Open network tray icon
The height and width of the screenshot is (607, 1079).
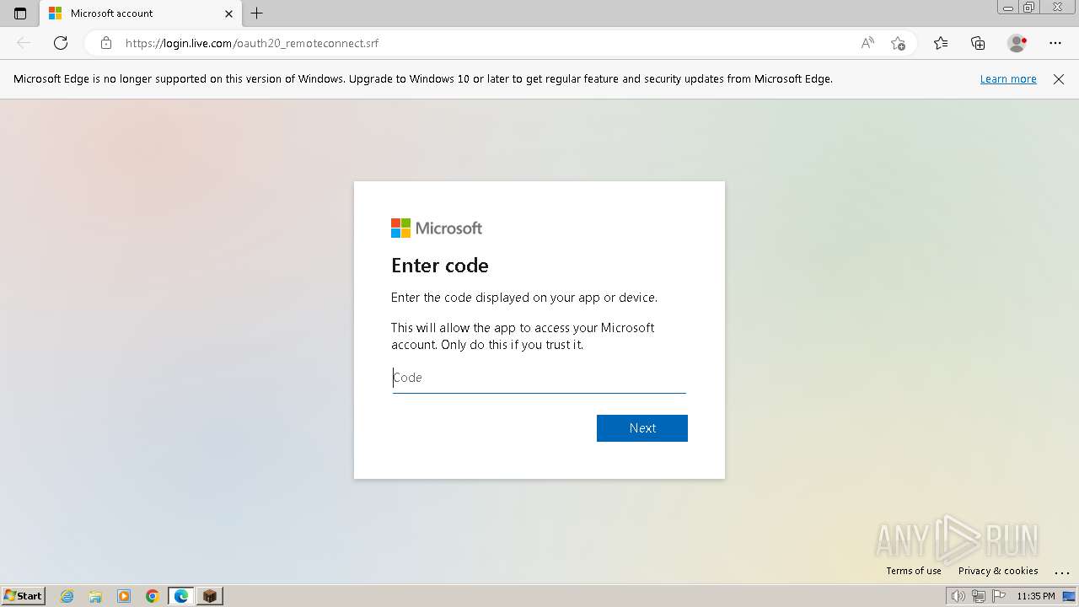click(979, 596)
